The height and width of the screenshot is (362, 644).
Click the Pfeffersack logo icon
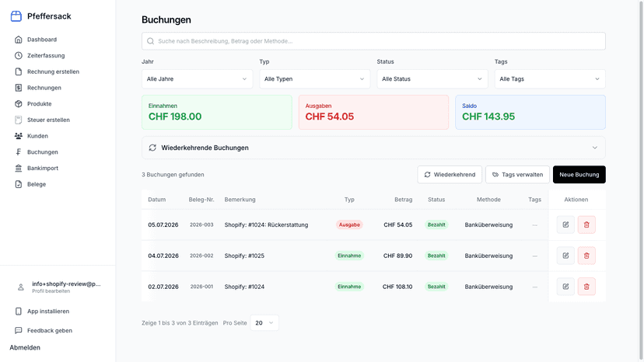tap(16, 16)
